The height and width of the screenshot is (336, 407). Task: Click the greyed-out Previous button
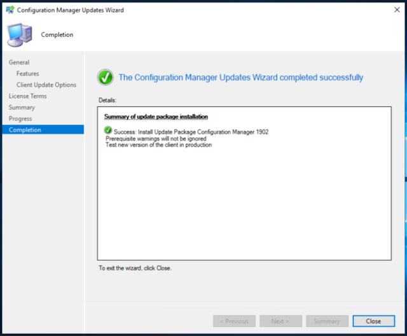pyautogui.click(x=234, y=321)
